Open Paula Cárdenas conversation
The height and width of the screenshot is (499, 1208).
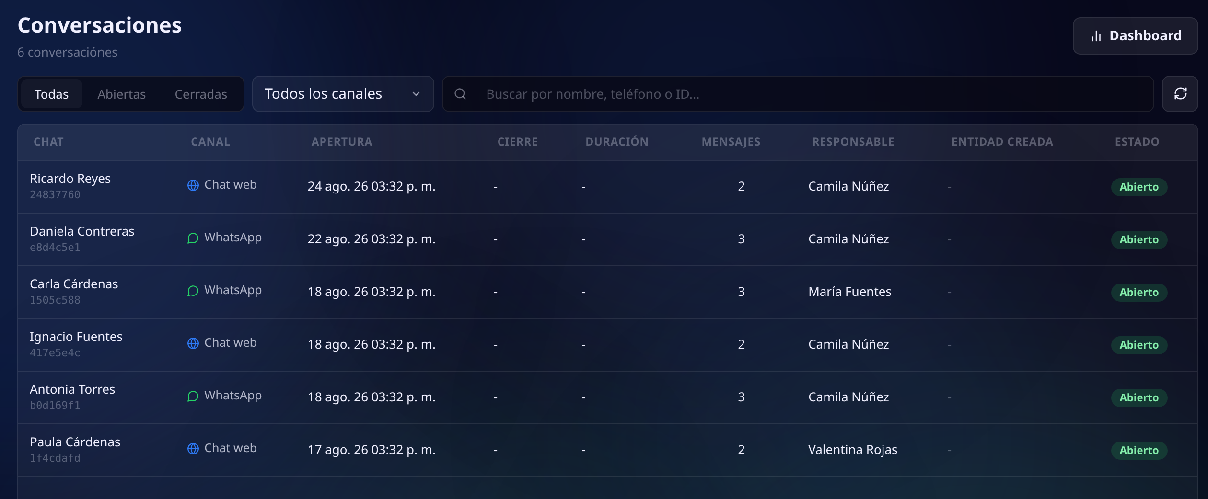[608, 450]
